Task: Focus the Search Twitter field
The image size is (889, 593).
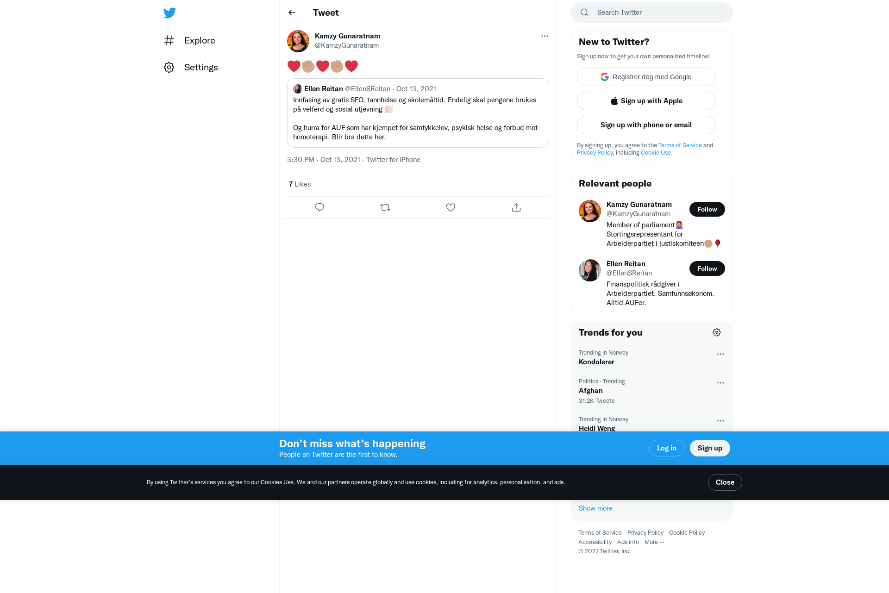Action: 652,12
